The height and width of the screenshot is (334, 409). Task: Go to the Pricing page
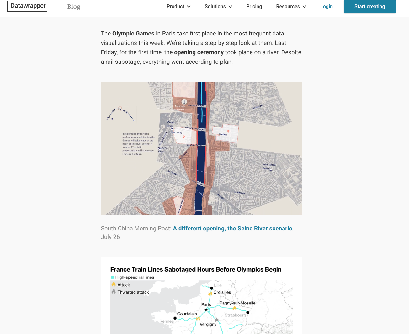[254, 6]
